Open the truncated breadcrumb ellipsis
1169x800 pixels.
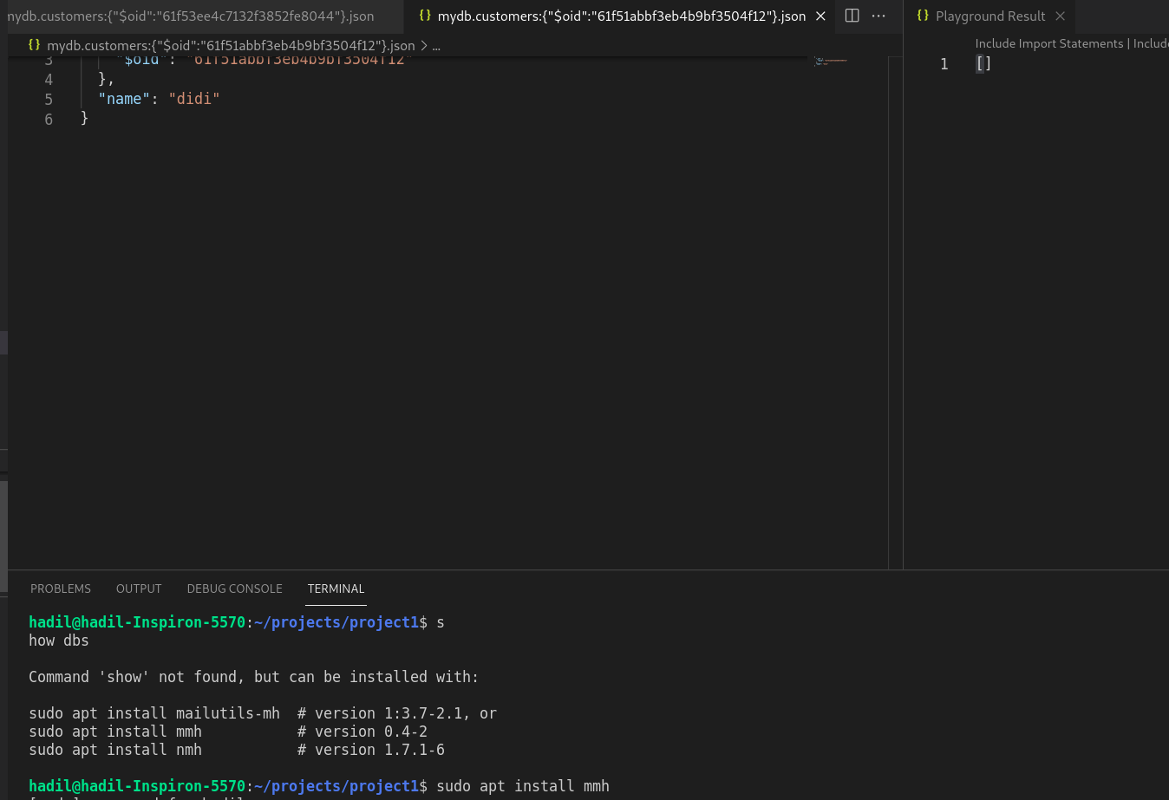click(x=436, y=46)
